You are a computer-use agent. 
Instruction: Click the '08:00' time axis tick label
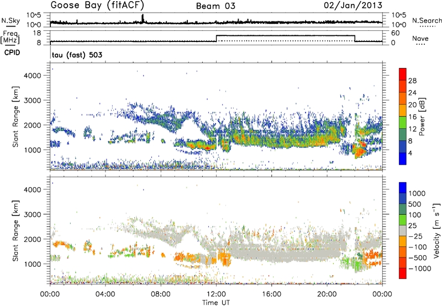coord(161,294)
